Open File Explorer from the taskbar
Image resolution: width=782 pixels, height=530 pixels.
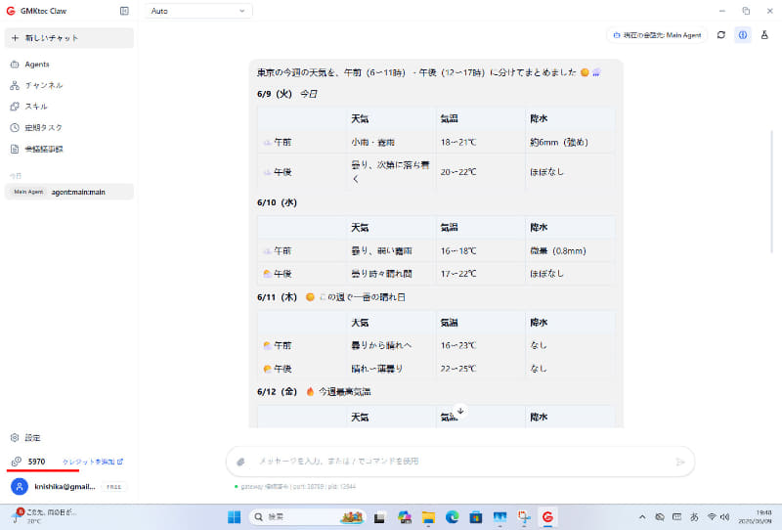click(428, 517)
